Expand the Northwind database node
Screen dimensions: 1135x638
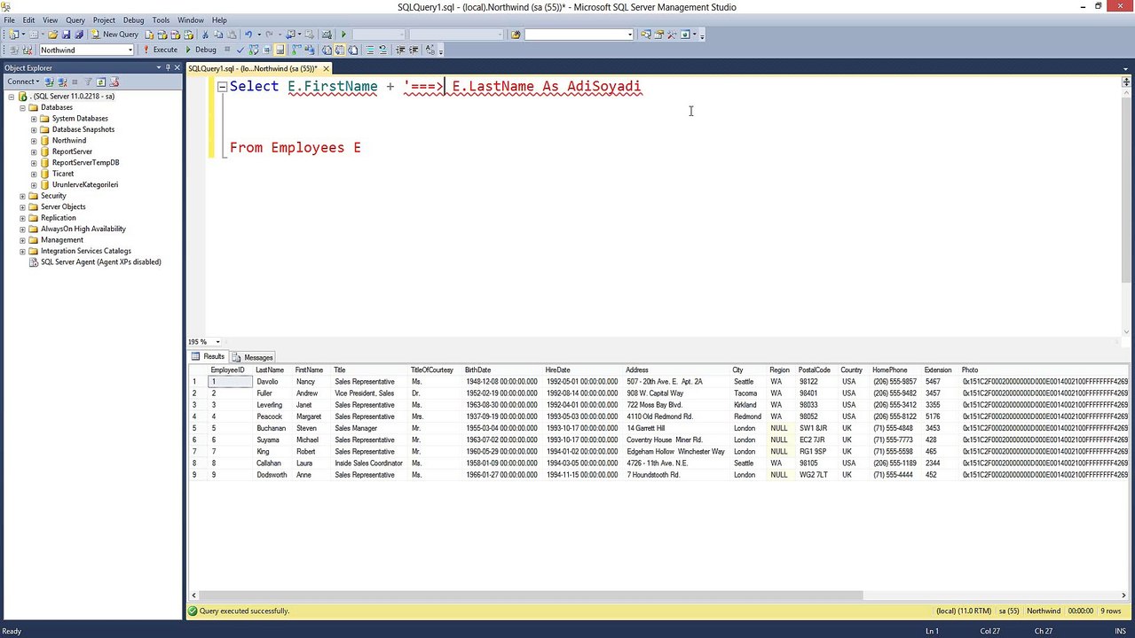click(x=34, y=141)
